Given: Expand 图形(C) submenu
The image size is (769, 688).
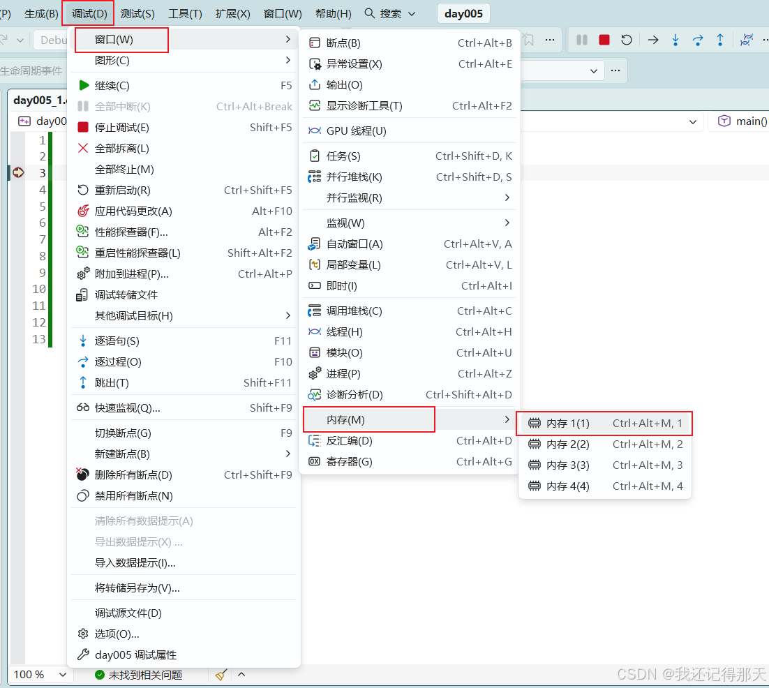Looking at the screenshot, I should pyautogui.click(x=184, y=60).
